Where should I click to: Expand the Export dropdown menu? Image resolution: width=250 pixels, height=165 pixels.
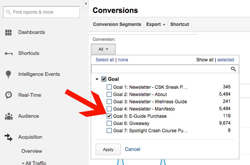tap(155, 24)
